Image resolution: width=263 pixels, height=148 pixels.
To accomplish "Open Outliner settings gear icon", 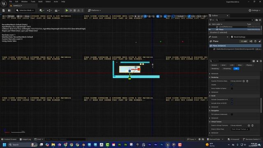I will [x=260, y=20].
